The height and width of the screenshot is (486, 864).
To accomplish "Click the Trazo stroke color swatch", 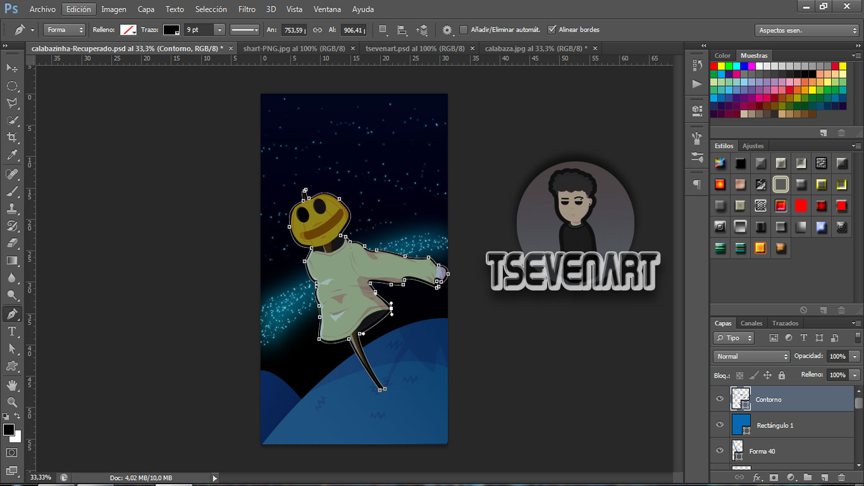I will [x=171, y=30].
